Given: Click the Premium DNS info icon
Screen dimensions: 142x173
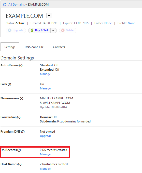Looking at the screenshot, I should click(23, 132).
